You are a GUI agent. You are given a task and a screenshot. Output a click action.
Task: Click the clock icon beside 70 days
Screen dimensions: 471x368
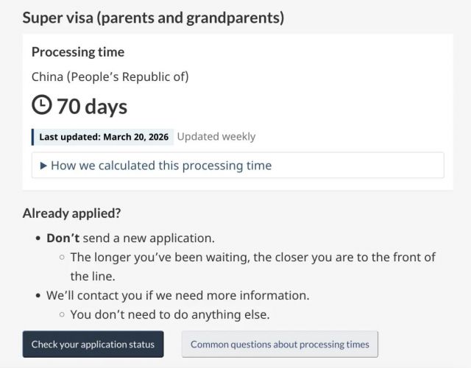pos(42,106)
